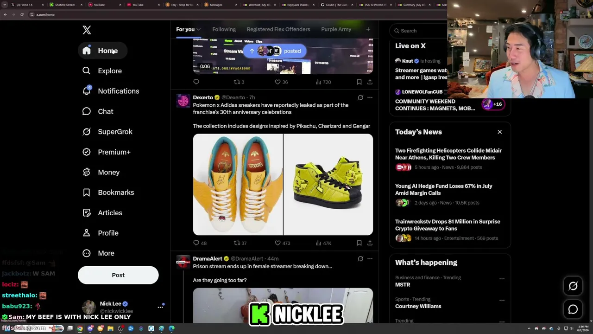The width and height of the screenshot is (593, 334).
Task: Close the Today's News panel
Action: click(x=500, y=132)
